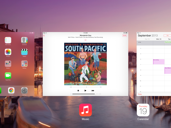Tap the September 2013 calendar title
Viewport: 171px width, 128px height.
(148, 35)
